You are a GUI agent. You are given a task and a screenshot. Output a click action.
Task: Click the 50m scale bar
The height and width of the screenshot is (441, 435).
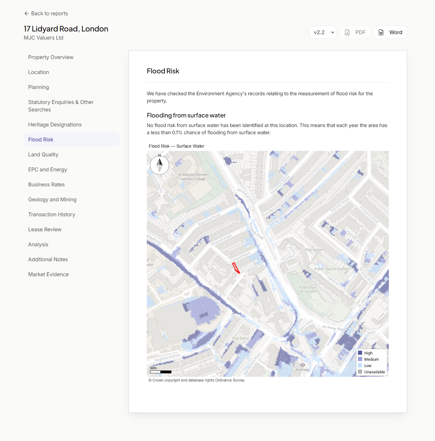[161, 372]
